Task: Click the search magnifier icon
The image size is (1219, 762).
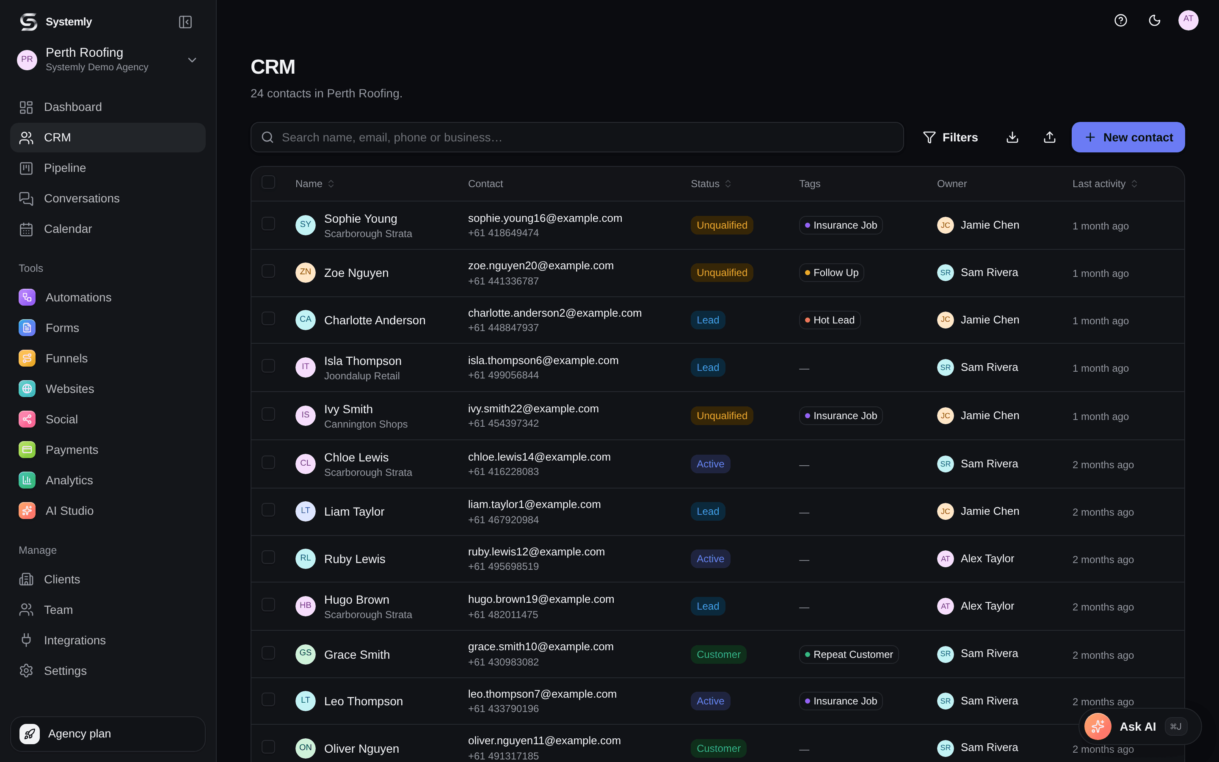Action: coord(268,137)
